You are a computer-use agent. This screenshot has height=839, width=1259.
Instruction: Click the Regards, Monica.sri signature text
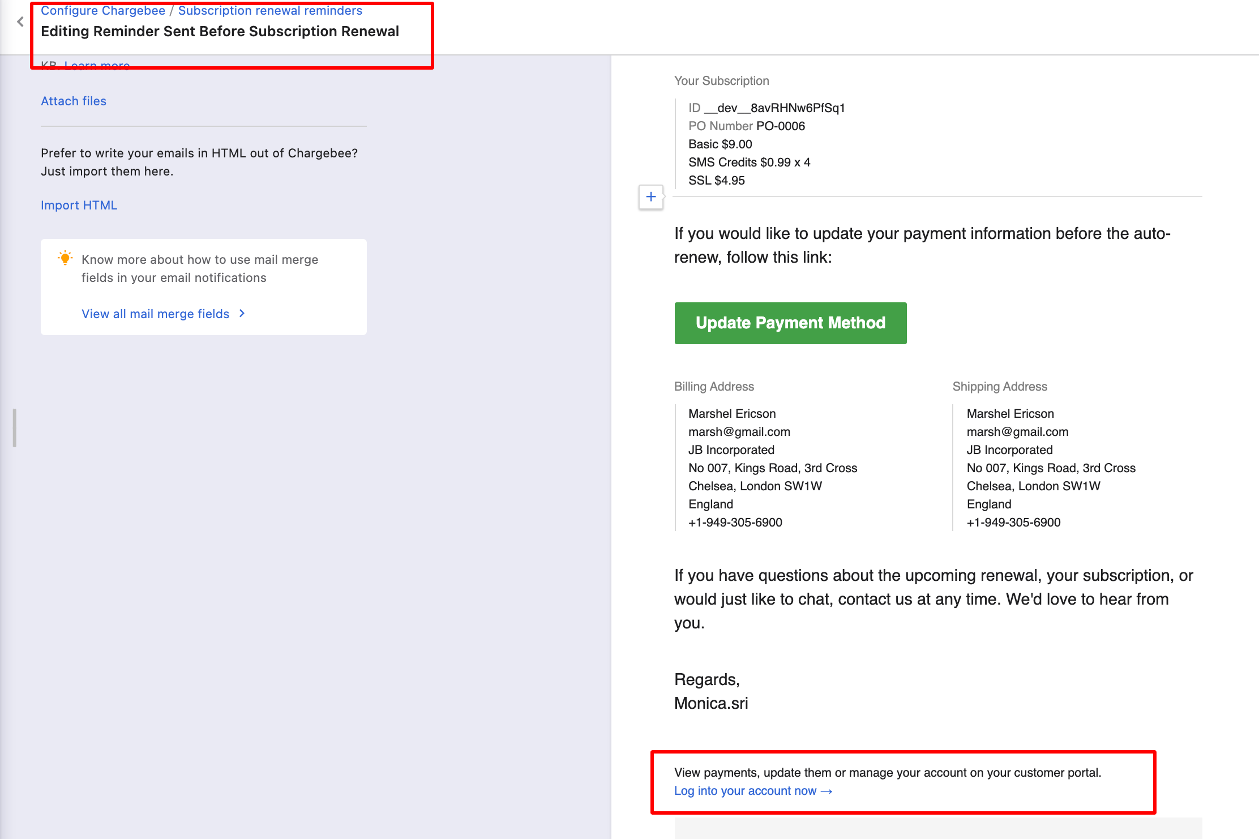click(x=710, y=691)
